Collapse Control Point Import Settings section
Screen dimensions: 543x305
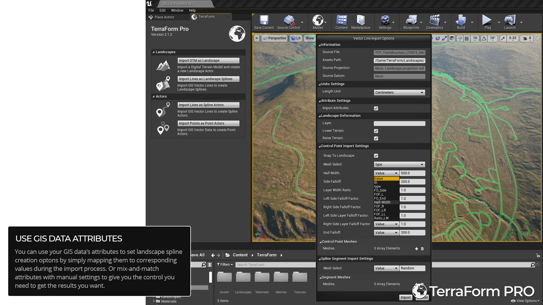click(x=320, y=146)
